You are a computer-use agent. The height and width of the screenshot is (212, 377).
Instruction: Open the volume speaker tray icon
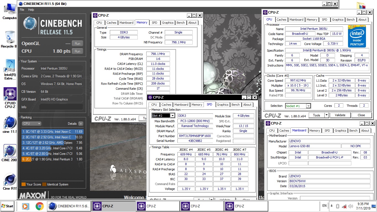(351, 206)
